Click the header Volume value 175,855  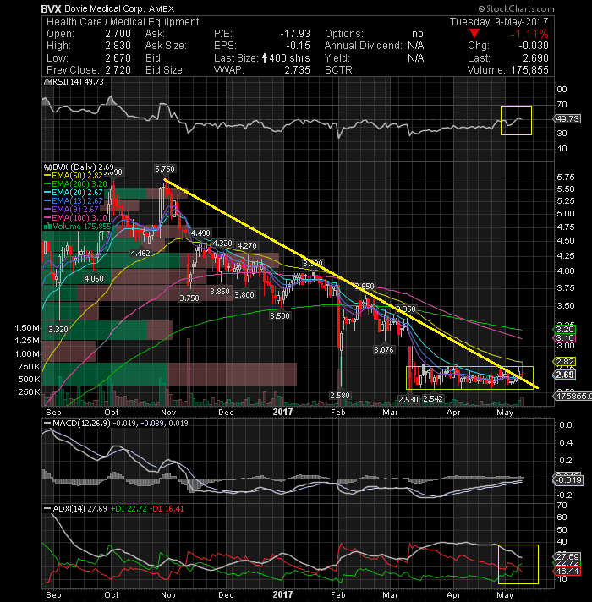[529, 70]
